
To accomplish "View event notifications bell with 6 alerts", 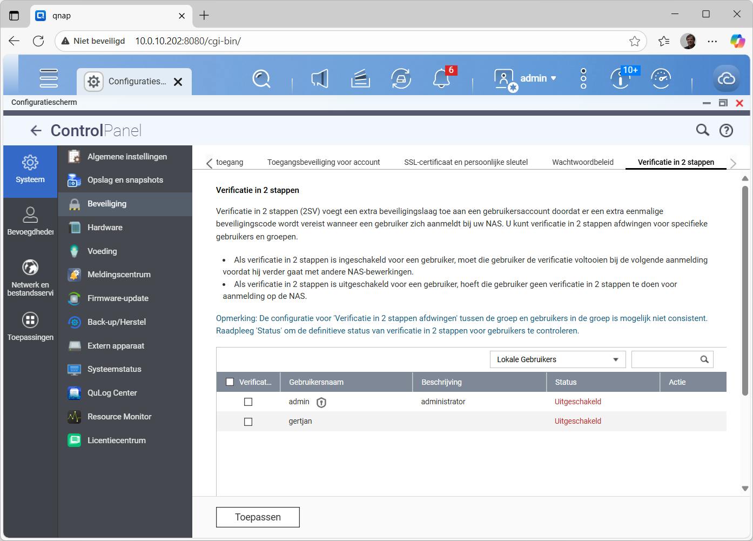I will [442, 79].
